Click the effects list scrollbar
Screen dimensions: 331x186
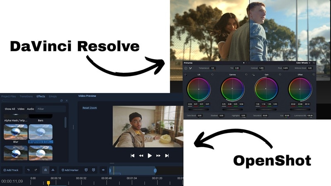65,122
